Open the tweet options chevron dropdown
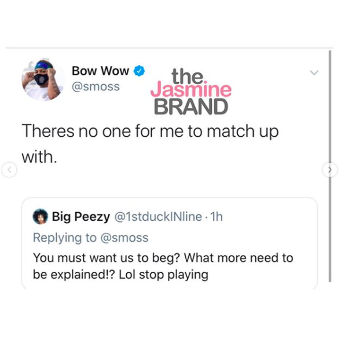Image resolution: width=341 pixels, height=339 pixels. pyautogui.click(x=314, y=72)
